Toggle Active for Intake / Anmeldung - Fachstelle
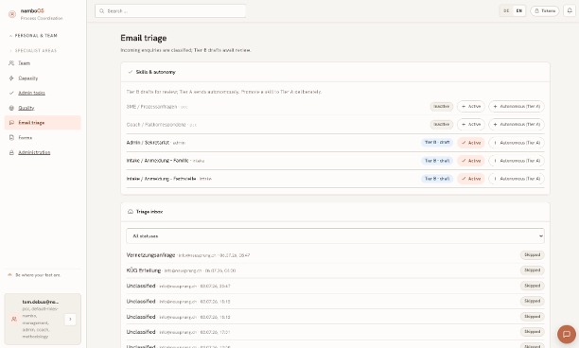The height and width of the screenshot is (348, 579). [x=471, y=179]
